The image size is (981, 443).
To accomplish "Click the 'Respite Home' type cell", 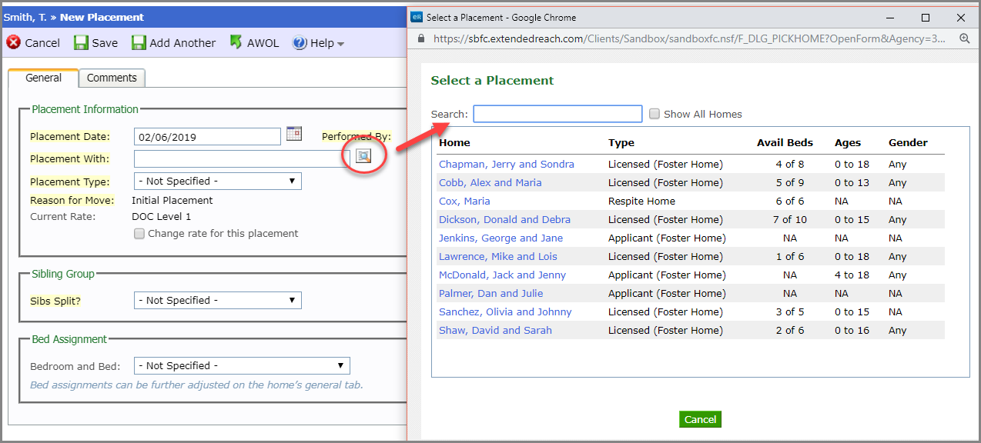I will 641,201.
